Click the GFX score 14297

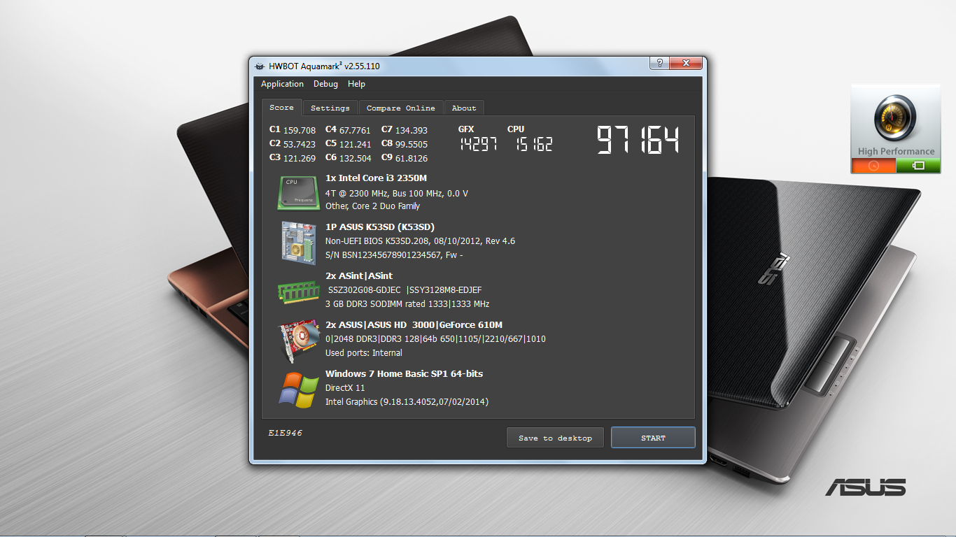[479, 144]
